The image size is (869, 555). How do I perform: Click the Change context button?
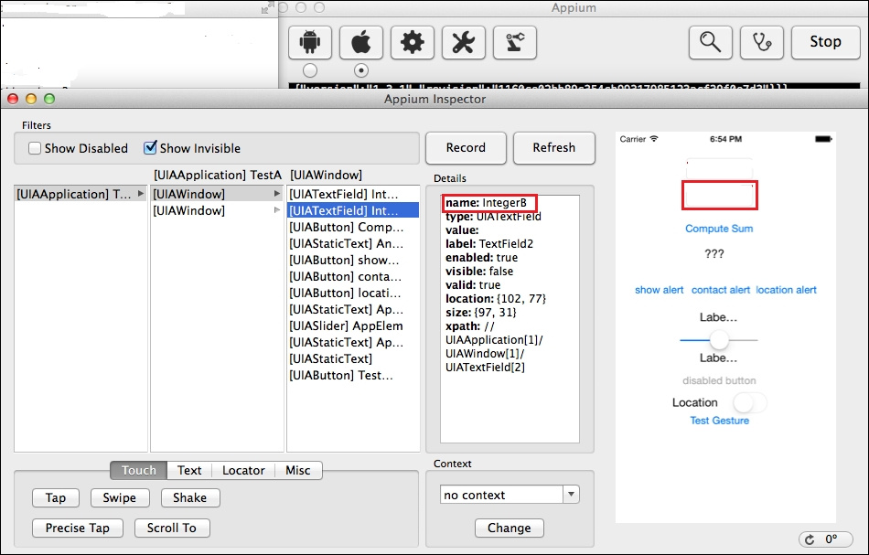510,528
